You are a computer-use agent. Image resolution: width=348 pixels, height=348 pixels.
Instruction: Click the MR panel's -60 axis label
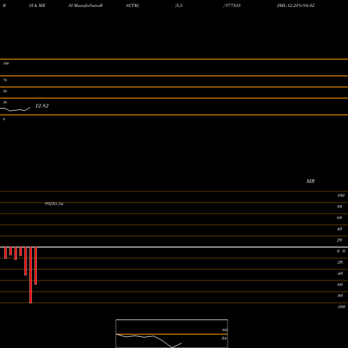pyautogui.click(x=340, y=285)
